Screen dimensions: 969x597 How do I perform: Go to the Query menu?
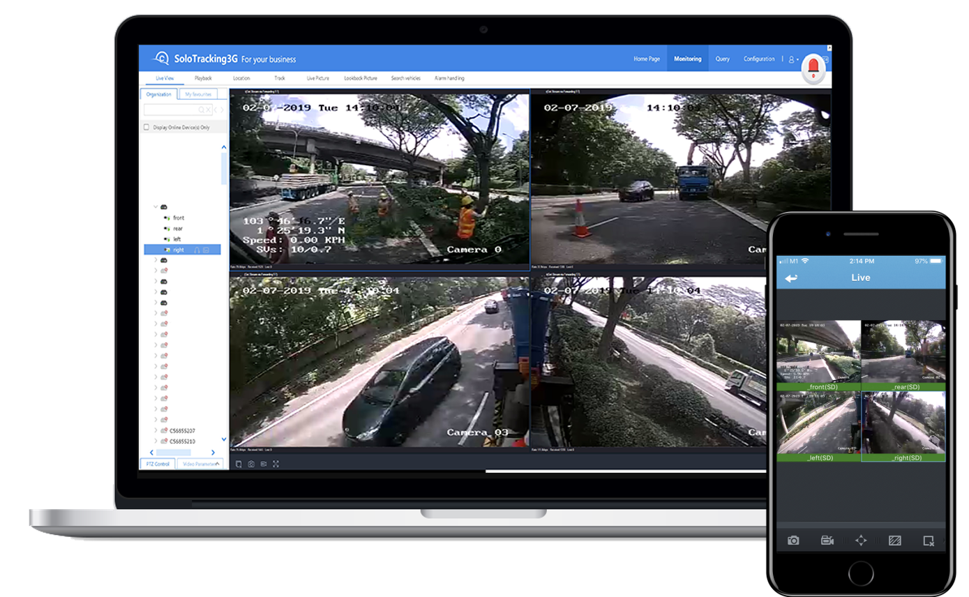(x=723, y=59)
